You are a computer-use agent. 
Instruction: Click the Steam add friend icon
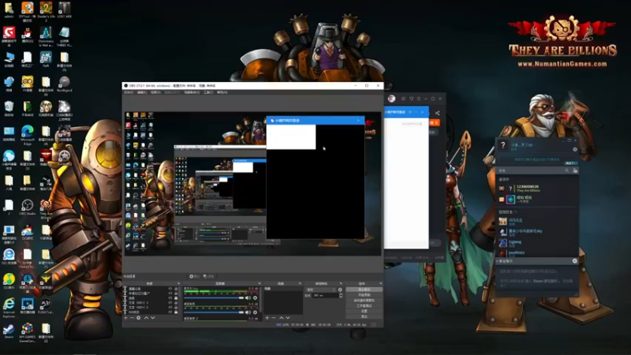point(575,170)
